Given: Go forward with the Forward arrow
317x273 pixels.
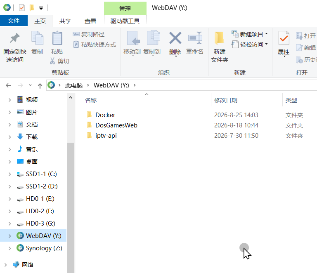Looking at the screenshot, I should pyautogui.click(x=20, y=85).
